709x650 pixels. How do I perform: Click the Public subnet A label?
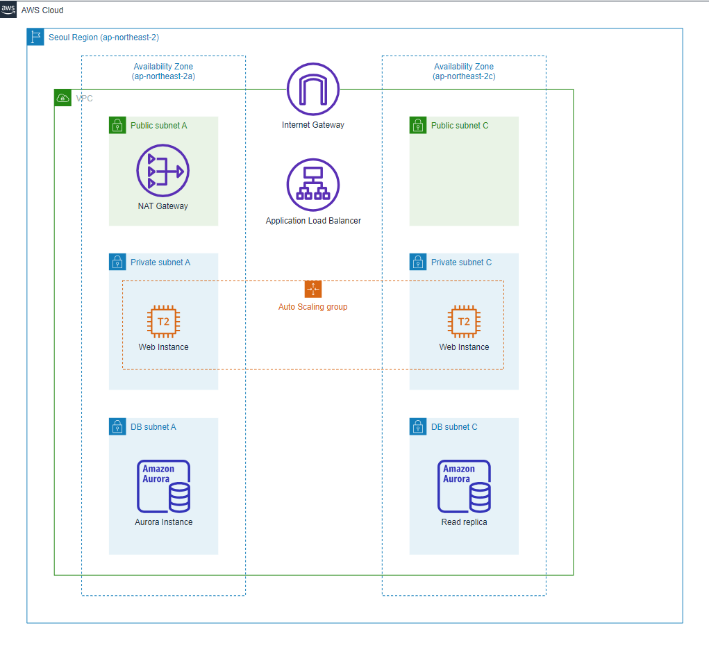pyautogui.click(x=159, y=125)
